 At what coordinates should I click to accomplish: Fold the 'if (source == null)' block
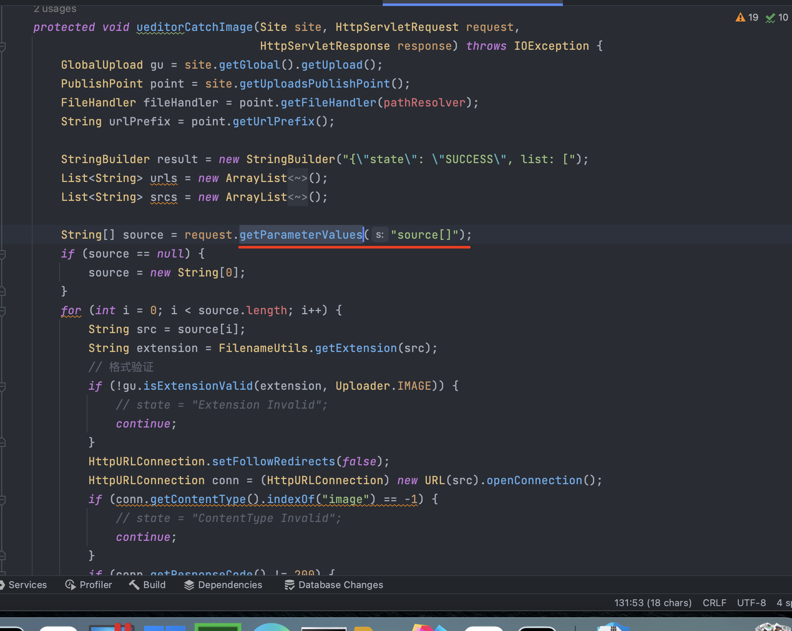coord(3,254)
